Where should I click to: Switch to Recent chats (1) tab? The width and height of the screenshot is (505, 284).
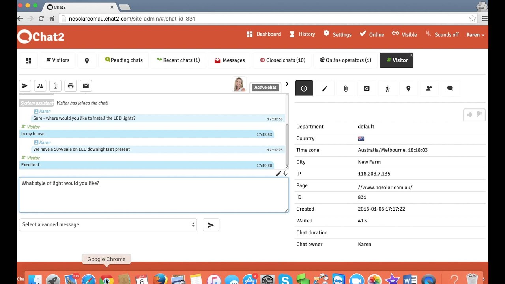pyautogui.click(x=178, y=60)
